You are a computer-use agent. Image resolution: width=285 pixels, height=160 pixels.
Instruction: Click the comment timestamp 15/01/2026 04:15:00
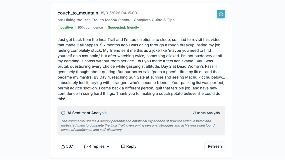click(119, 13)
